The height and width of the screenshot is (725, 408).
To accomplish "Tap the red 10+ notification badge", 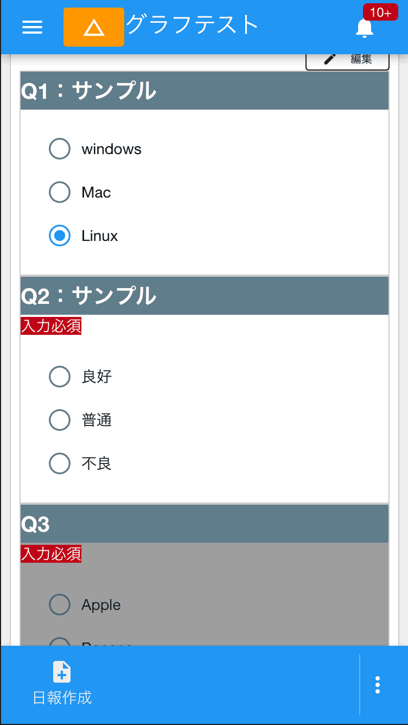I will tap(380, 12).
